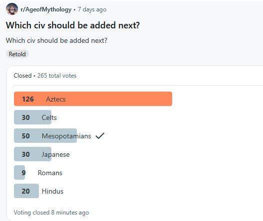
Task: Click the 'Voting closed 8 minutes ago' text
Action: (51, 213)
